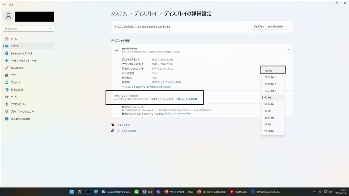Select 120 Hz refresh rate

click(x=273, y=71)
